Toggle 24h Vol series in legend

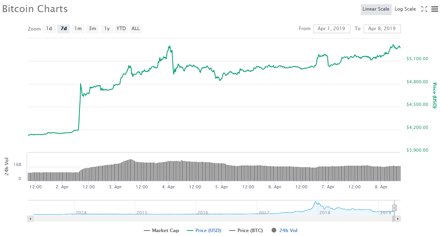click(x=285, y=231)
